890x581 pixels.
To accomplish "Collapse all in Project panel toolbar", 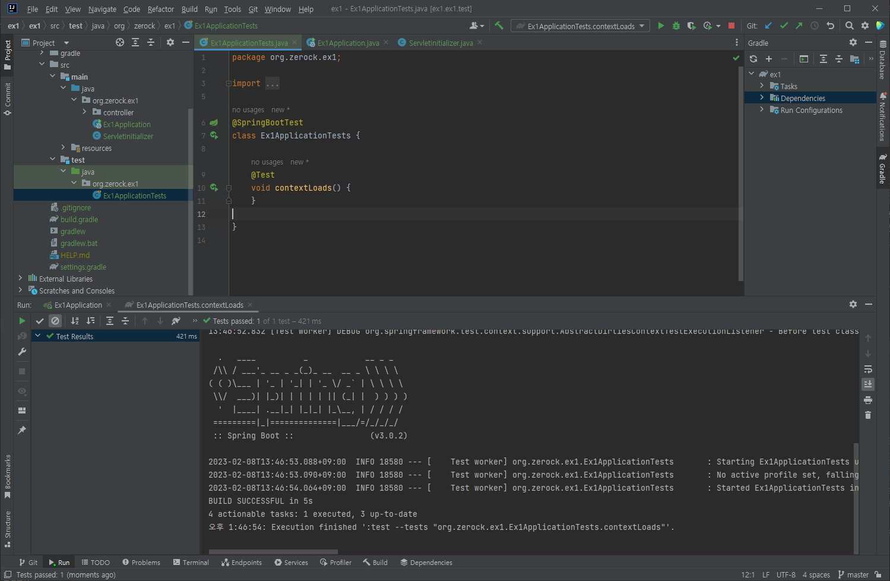I will click(x=151, y=42).
